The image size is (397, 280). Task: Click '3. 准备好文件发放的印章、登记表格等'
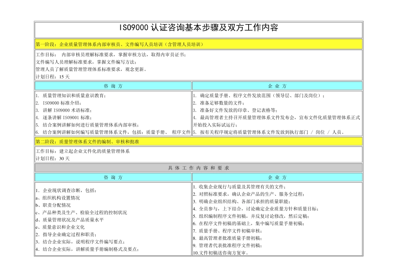(x=235, y=110)
